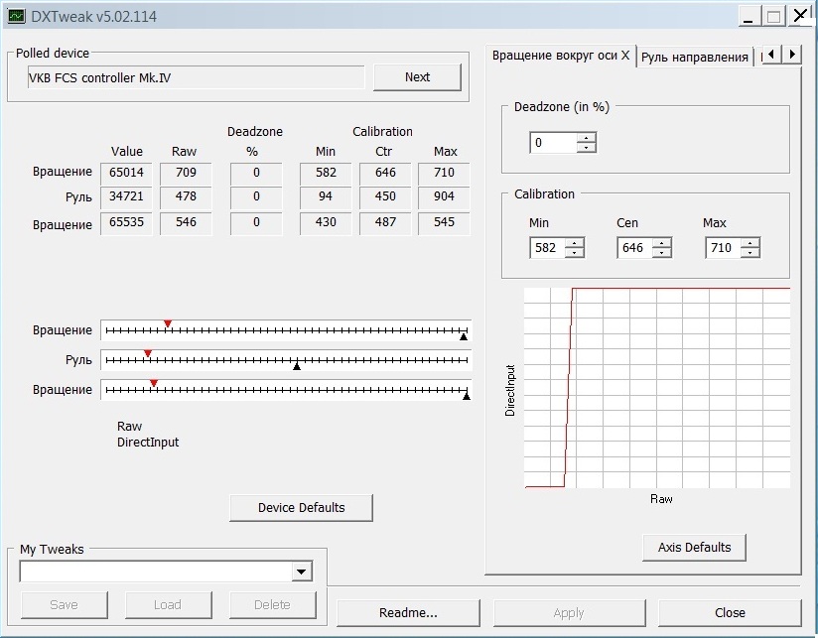The height and width of the screenshot is (638, 818).
Task: Click the Raw/DirectInput response curve graph
Action: coord(657,387)
